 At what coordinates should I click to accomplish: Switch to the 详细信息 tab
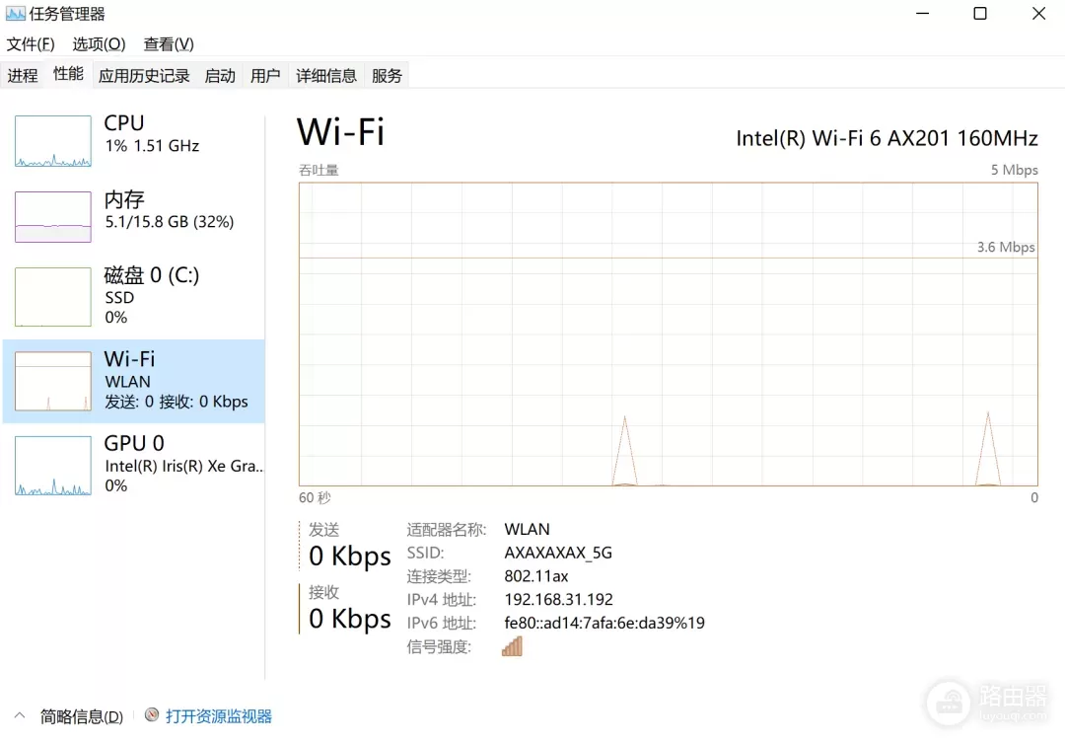click(x=326, y=76)
